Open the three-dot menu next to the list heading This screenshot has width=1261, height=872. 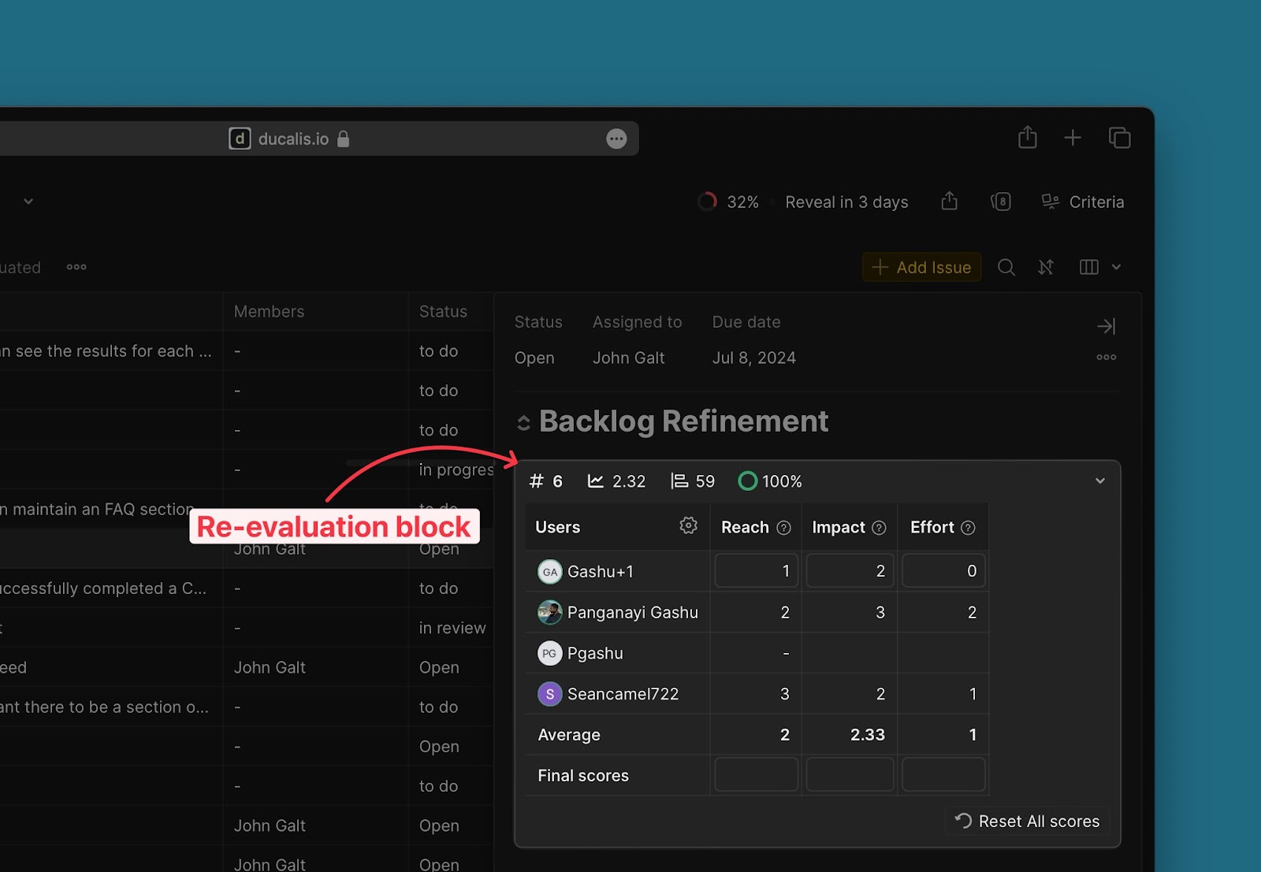click(x=76, y=267)
